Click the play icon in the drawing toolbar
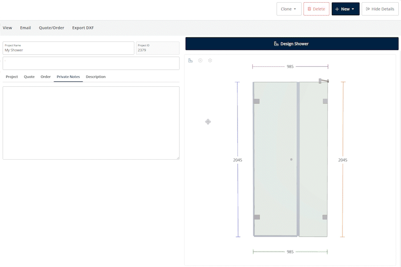Viewport: 401px width, 267px height. point(200,61)
